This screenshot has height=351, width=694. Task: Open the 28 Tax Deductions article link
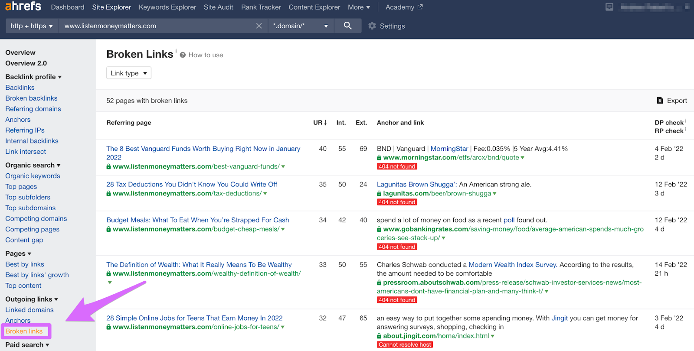point(192,185)
